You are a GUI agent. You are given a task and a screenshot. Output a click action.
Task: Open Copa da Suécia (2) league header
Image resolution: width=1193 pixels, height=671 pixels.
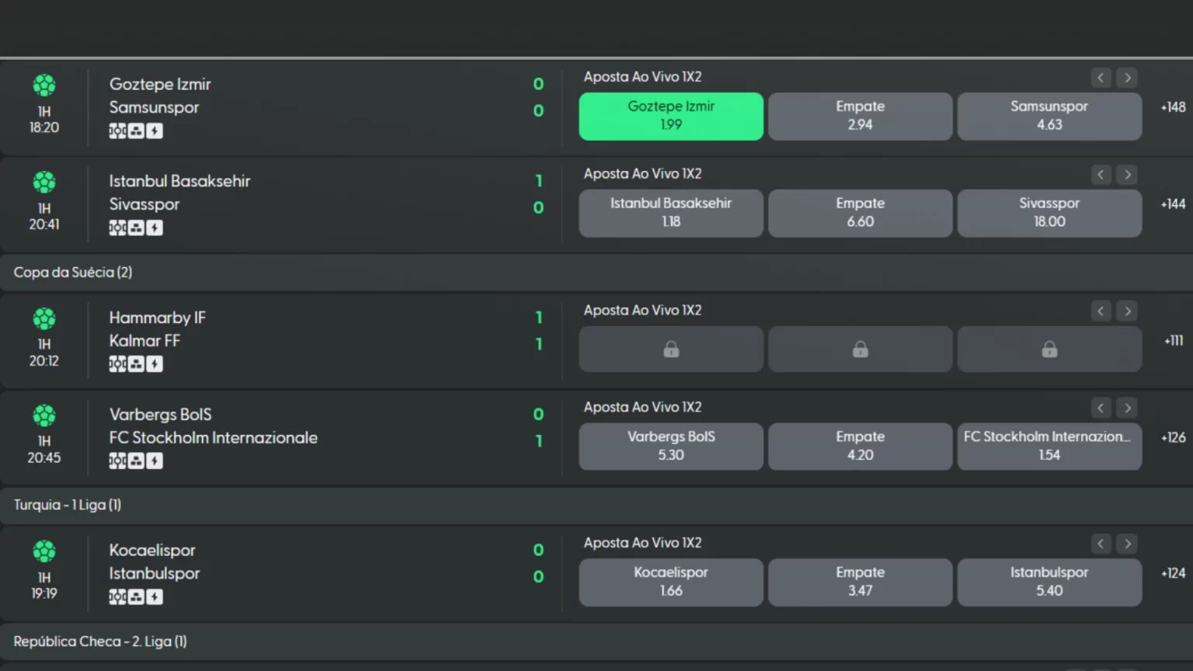tap(73, 273)
